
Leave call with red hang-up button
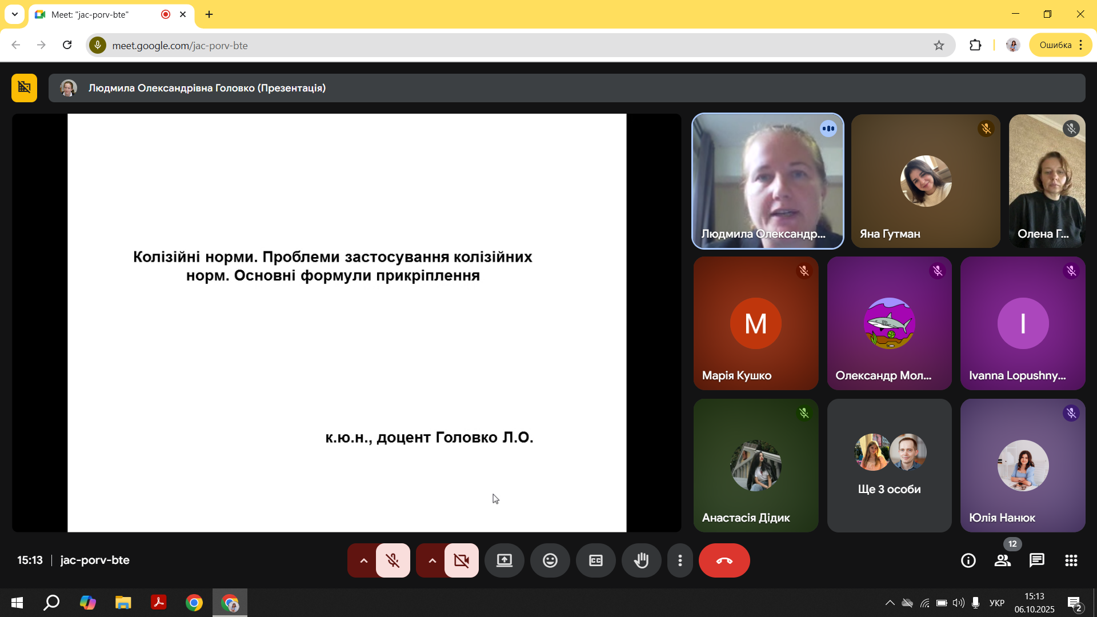coord(724,560)
